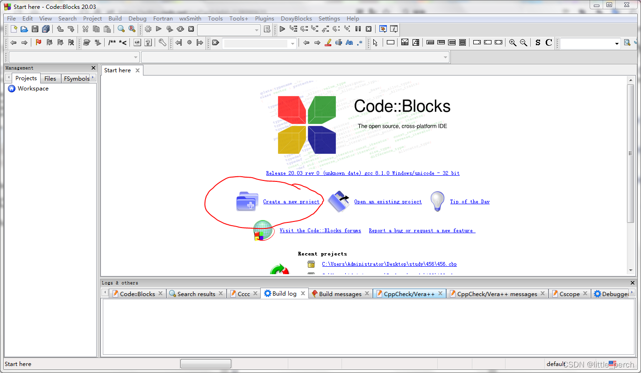The image size is (641, 373).
Task: Toggle the bold S source icon
Action: pyautogui.click(x=538, y=42)
